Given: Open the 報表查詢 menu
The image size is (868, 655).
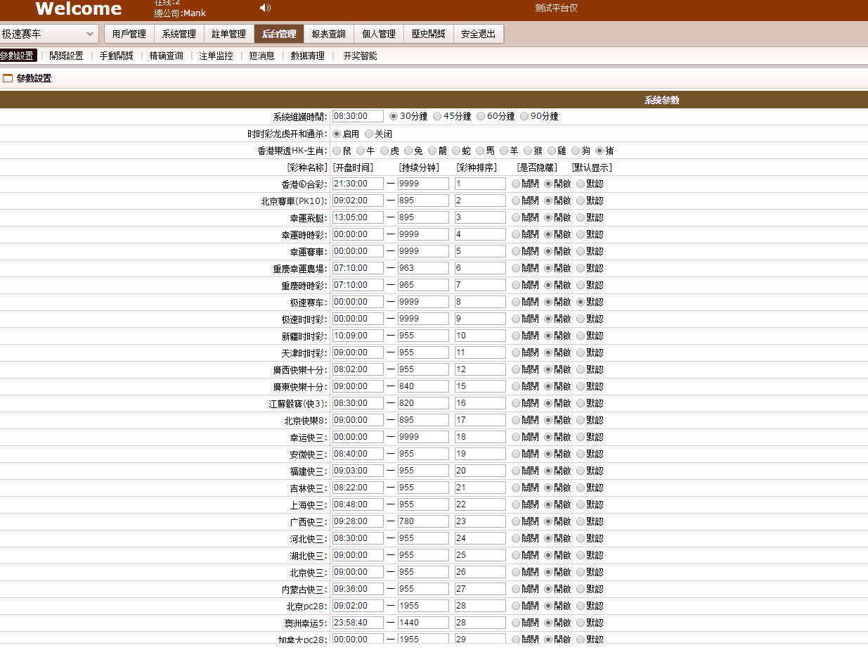Looking at the screenshot, I should tap(328, 34).
